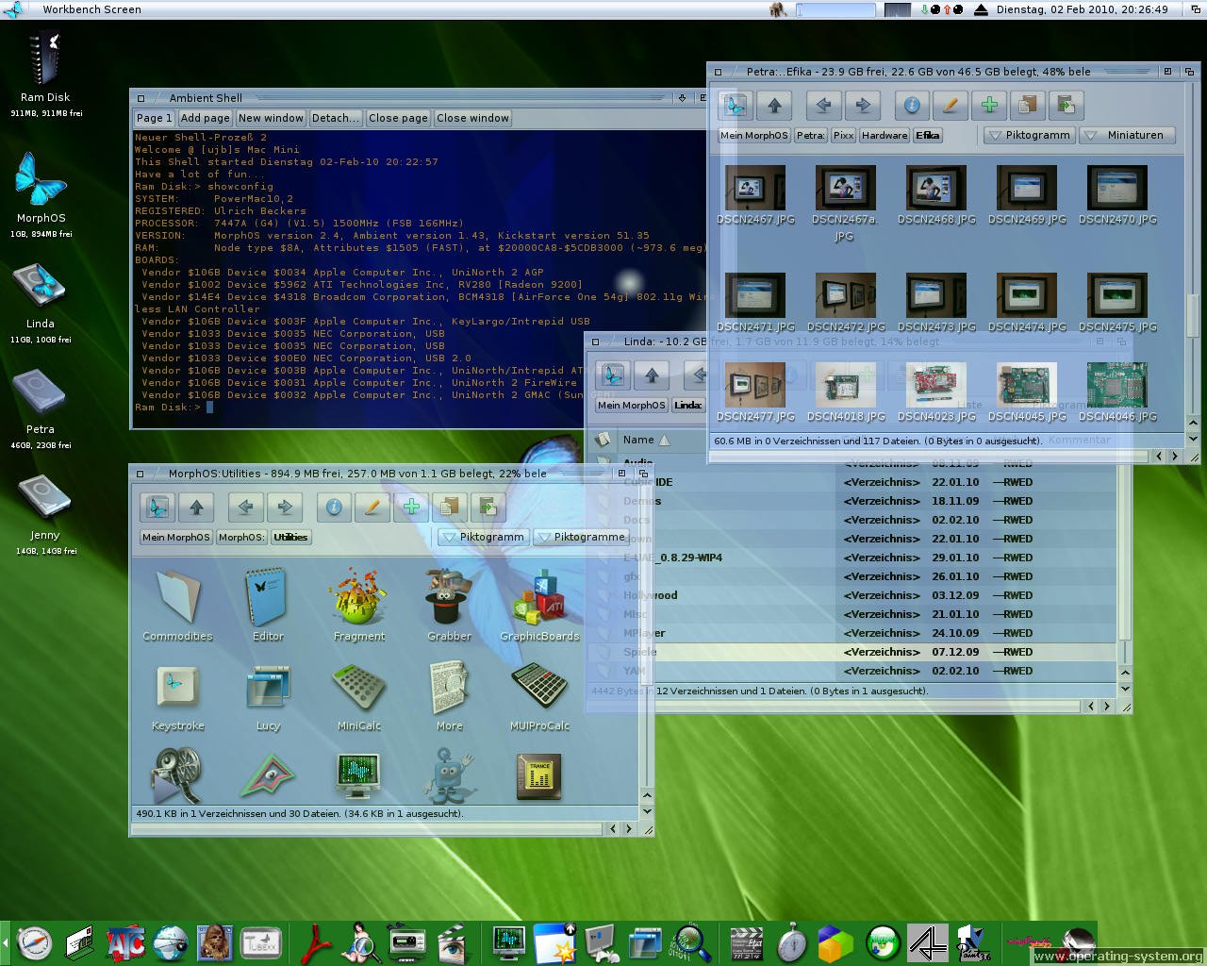This screenshot has width=1207, height=966.
Task: Open file information in Petra window toolbar
Action: coord(912,106)
